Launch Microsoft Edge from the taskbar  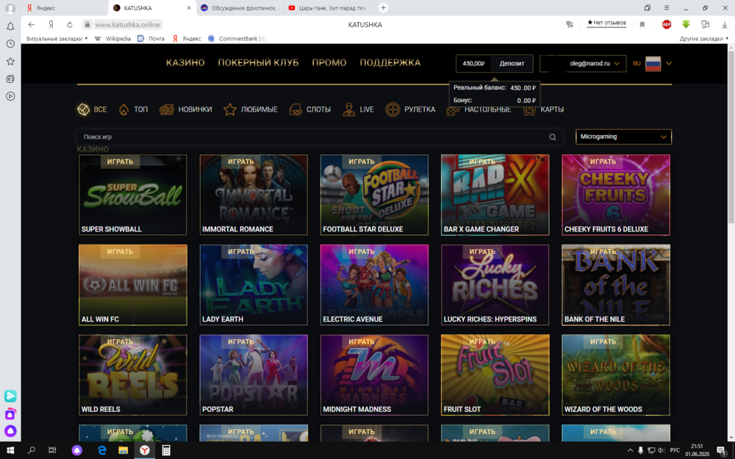click(101, 450)
